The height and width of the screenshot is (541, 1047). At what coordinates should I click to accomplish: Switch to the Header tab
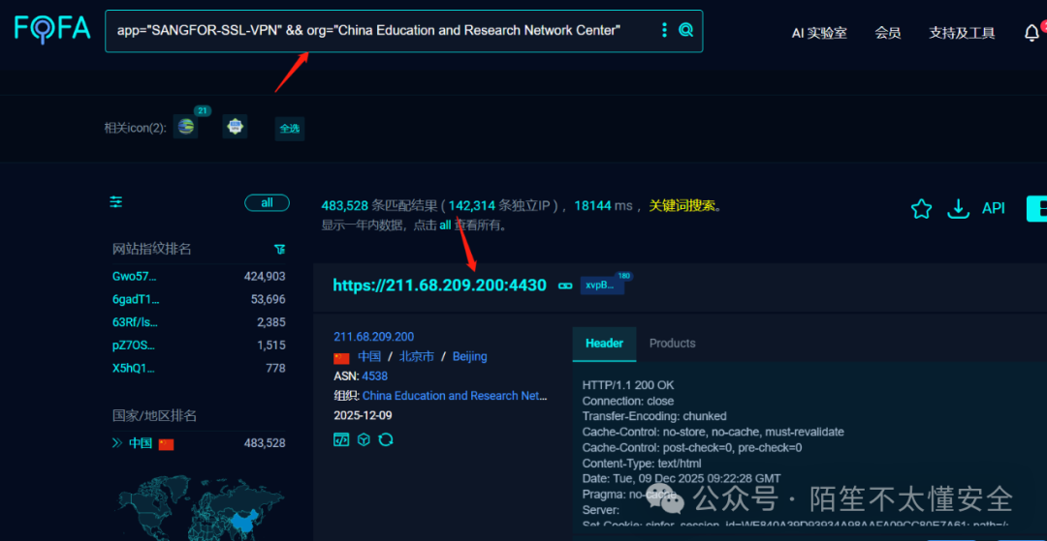click(x=604, y=344)
